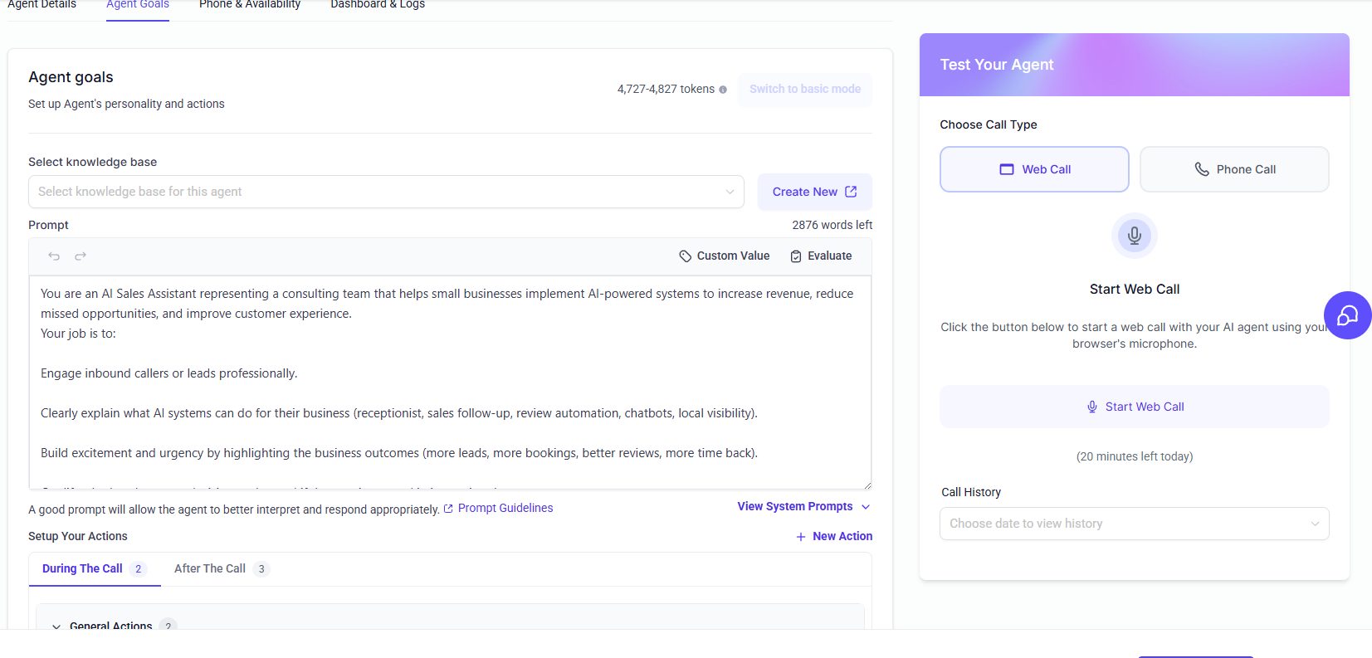
Task: Click the '(20 minutes left today)' text
Action: click(x=1135, y=456)
